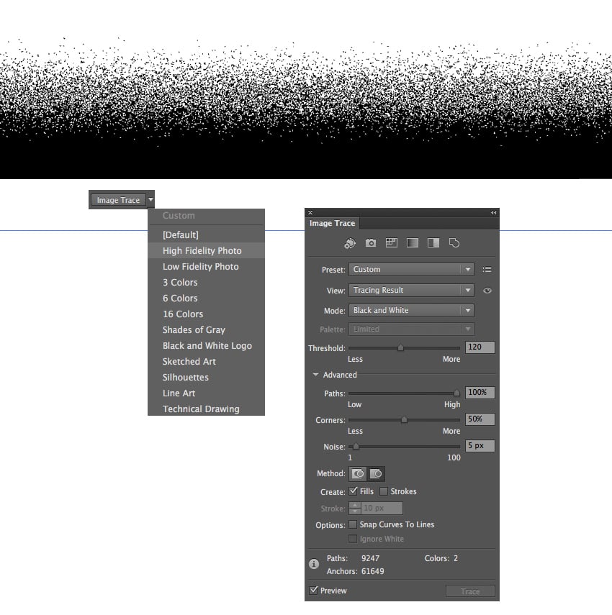This screenshot has height=615, width=612.
Task: Click the Trace button
Action: [x=470, y=591]
